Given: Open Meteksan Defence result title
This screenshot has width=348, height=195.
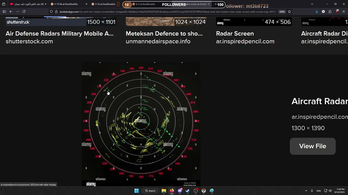Looking at the screenshot, I should coord(164,34).
